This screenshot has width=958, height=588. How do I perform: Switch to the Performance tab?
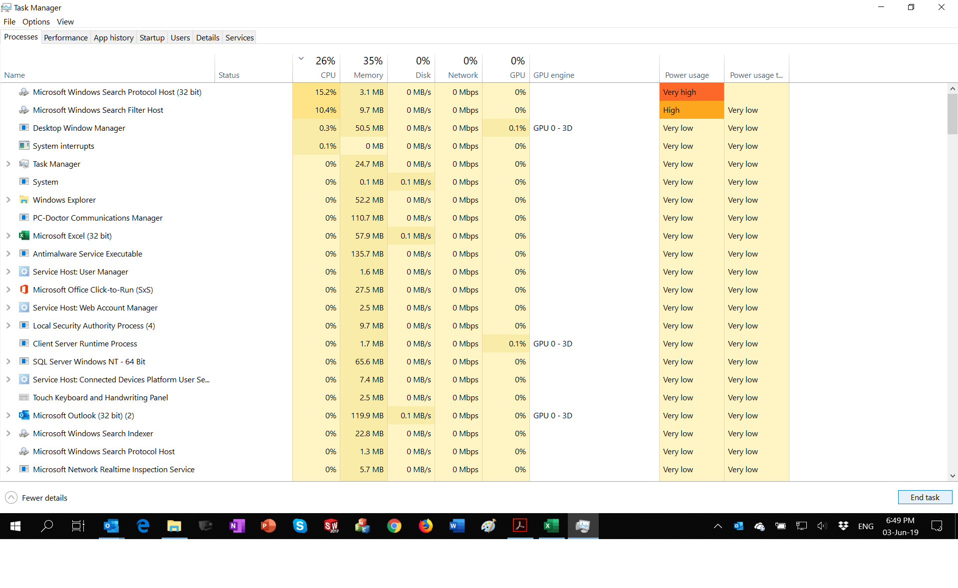click(65, 37)
